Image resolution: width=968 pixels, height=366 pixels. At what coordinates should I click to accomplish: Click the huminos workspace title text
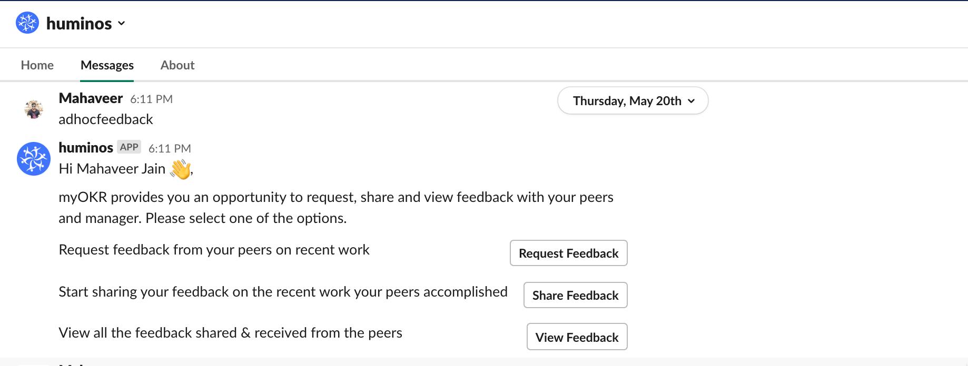click(x=79, y=24)
